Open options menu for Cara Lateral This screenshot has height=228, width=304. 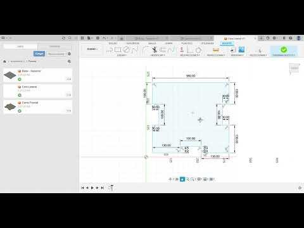point(68,95)
